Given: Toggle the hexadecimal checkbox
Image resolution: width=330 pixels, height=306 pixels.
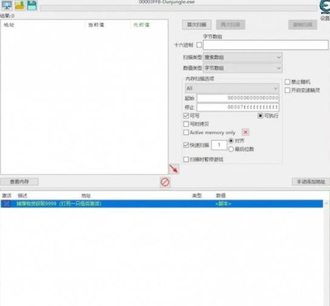Looking at the screenshot, I should pos(199,45).
